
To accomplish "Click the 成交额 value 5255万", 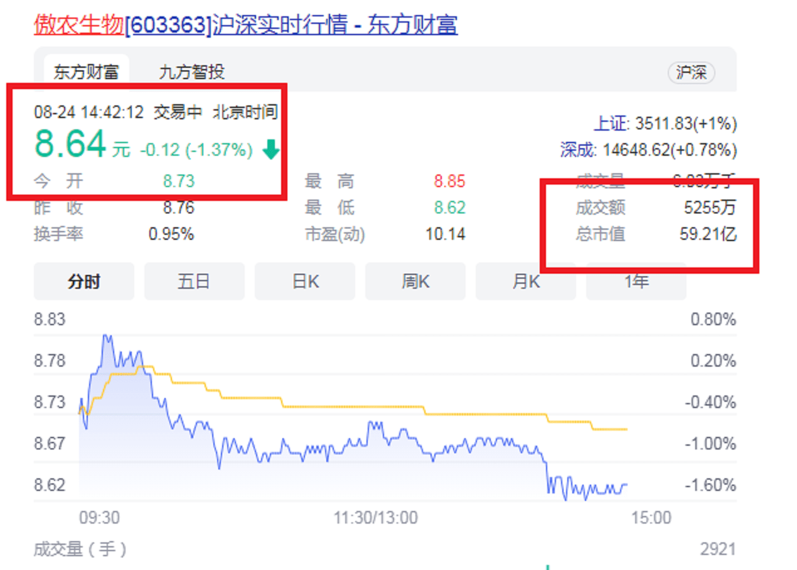I will pos(710,208).
